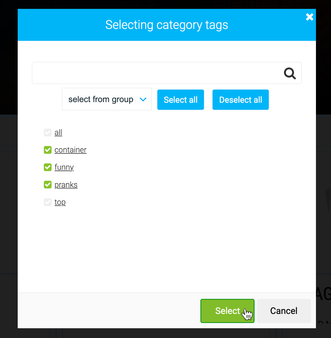Close the category tags dialog via X icon

(x=309, y=17)
